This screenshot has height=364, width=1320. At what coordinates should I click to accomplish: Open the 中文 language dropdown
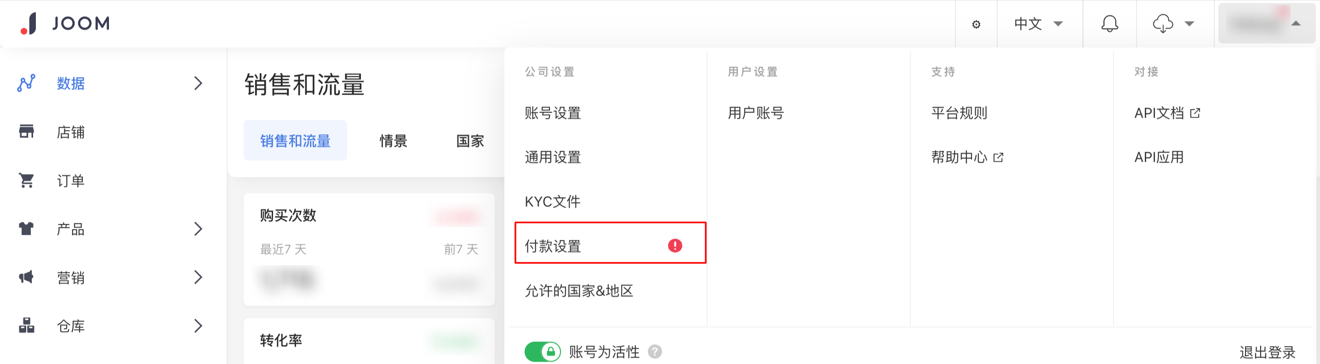coord(1039,23)
